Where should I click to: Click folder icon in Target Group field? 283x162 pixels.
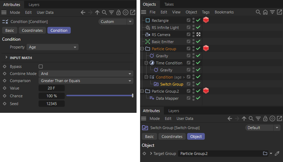[x=265, y=154]
